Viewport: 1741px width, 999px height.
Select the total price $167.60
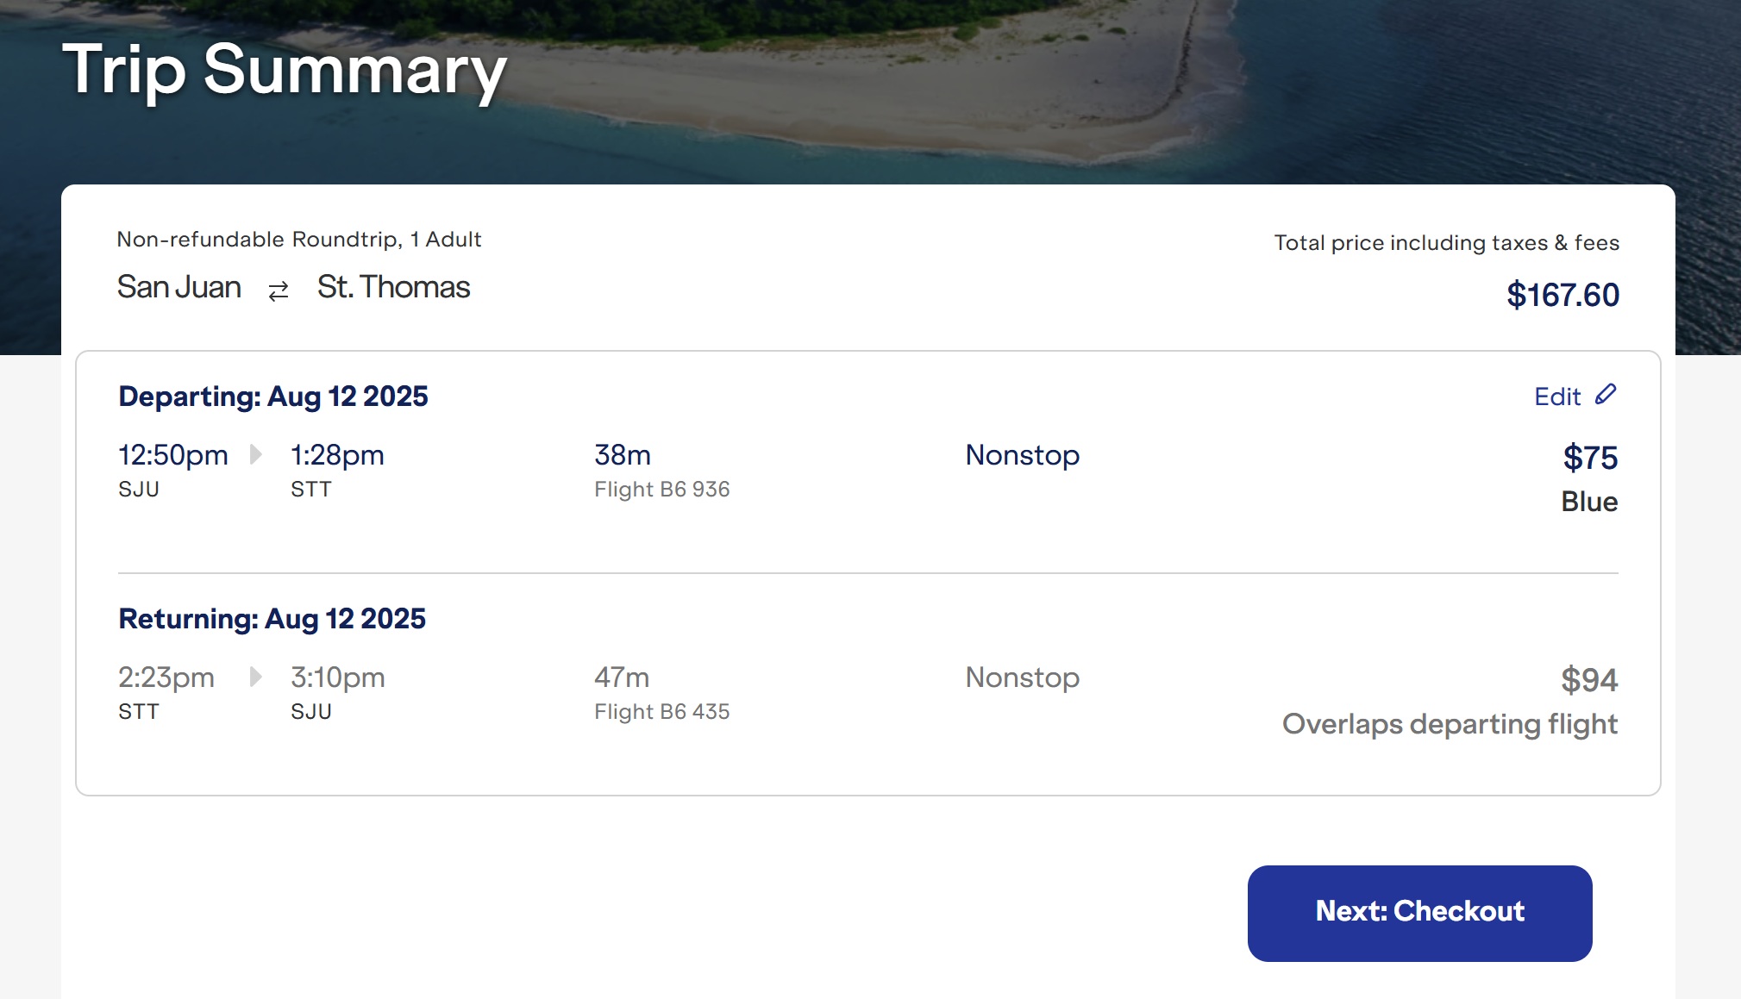pyautogui.click(x=1563, y=295)
